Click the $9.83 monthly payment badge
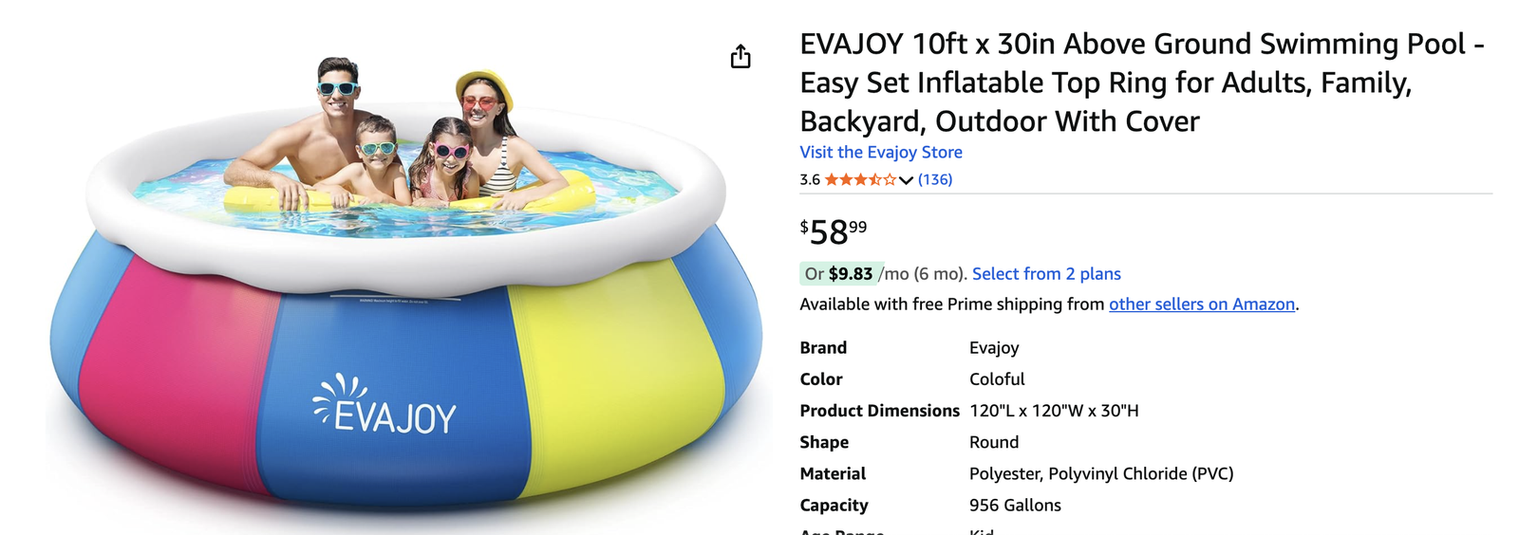 [841, 273]
